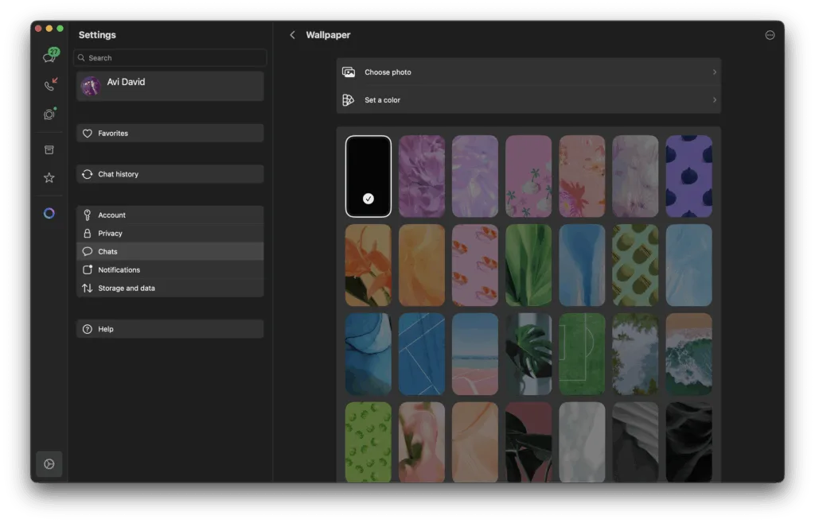Click the Set a color label

[382, 99]
